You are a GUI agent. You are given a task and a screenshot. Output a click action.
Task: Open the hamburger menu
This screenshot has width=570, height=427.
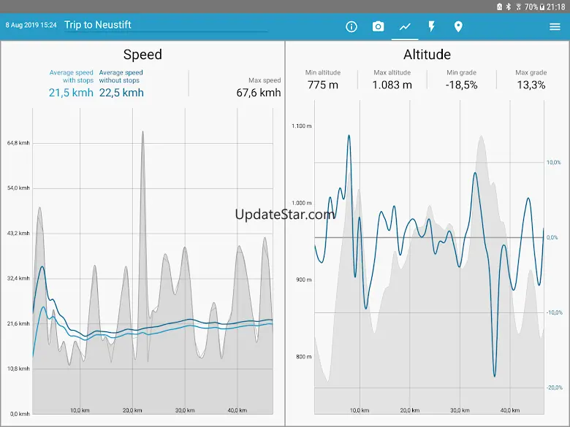555,27
